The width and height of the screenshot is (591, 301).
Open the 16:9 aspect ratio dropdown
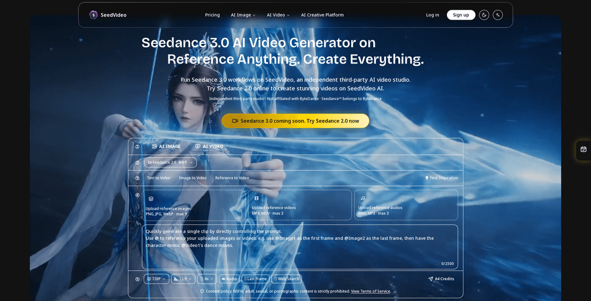tap(183, 279)
